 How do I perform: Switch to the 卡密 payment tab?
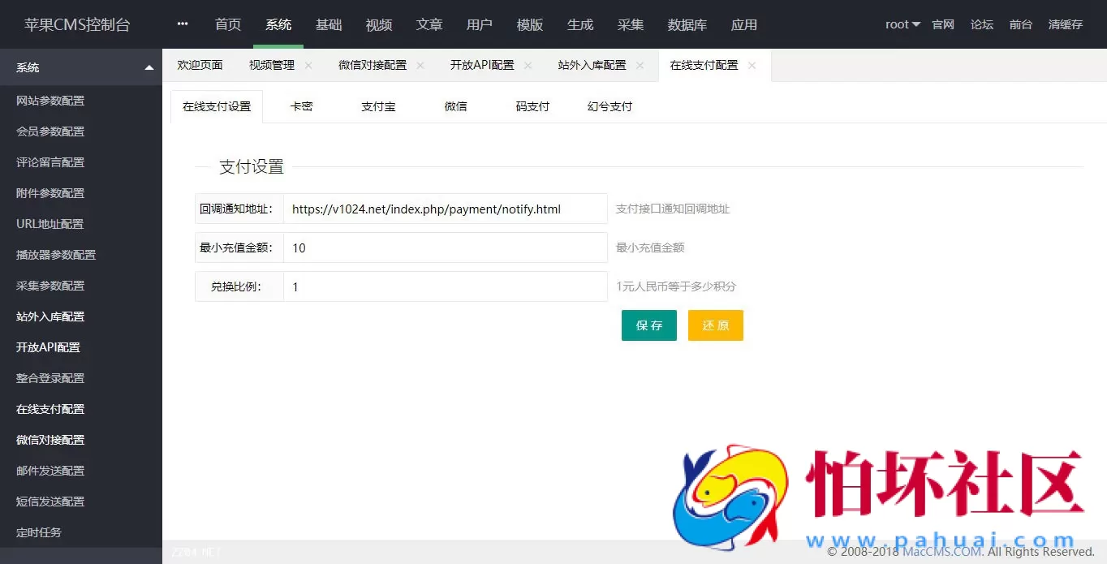coord(301,105)
